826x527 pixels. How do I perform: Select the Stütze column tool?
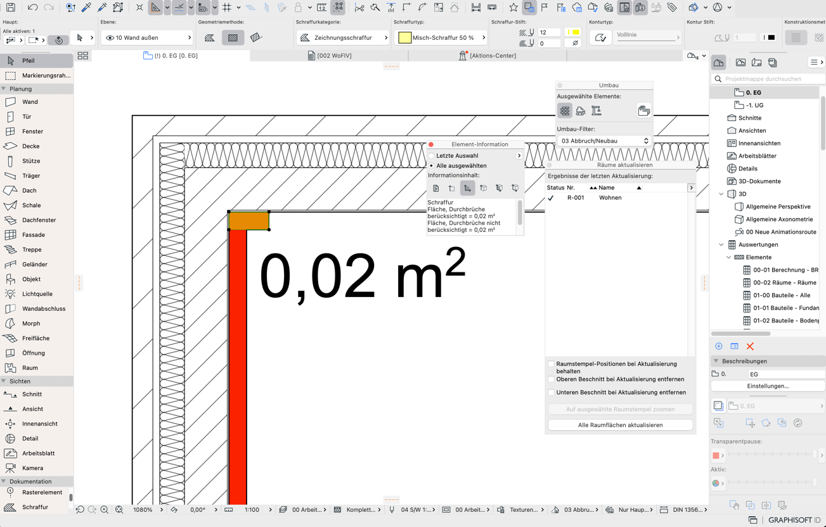36,161
